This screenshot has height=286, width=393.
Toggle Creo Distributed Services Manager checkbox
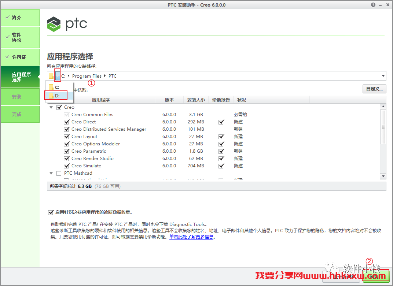click(x=66, y=129)
